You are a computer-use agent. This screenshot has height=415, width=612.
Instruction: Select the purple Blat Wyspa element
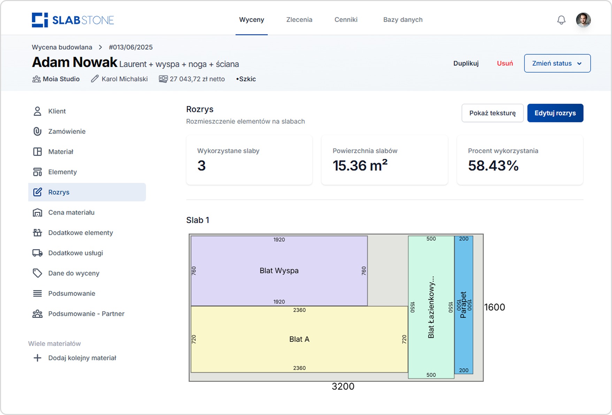click(279, 271)
